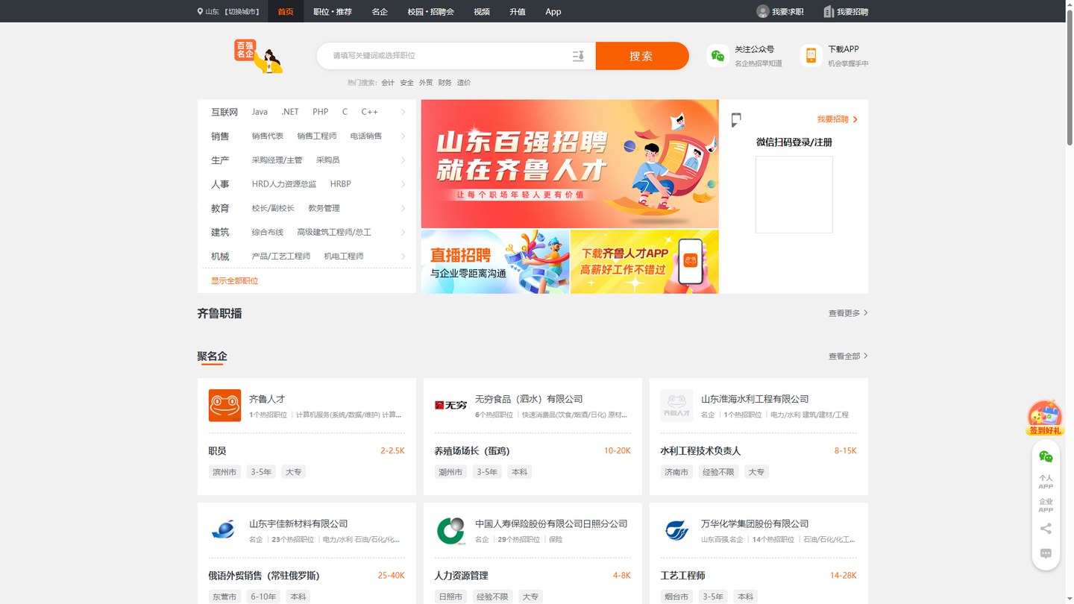Click hot search term 会计
The width and height of the screenshot is (1074, 604).
tap(388, 83)
